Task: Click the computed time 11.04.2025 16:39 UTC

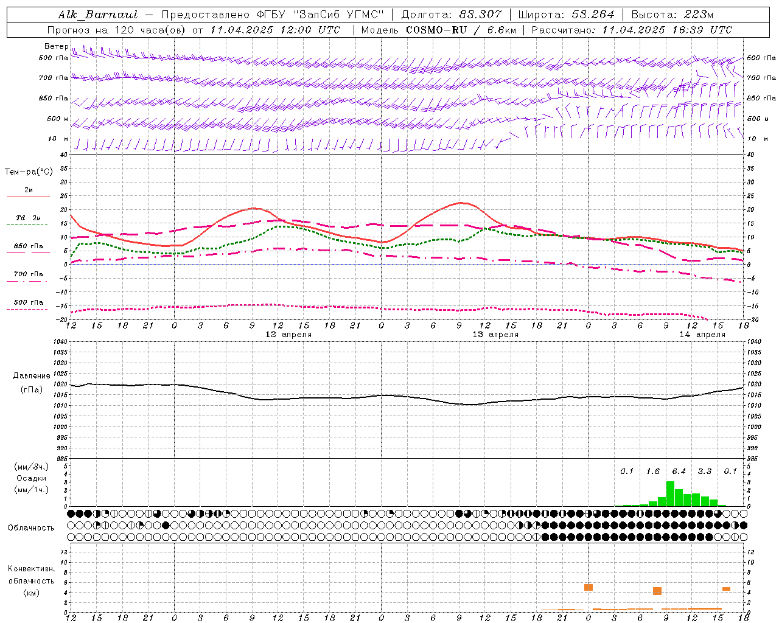Action: point(667,30)
